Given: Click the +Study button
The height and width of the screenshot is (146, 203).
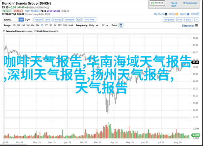Looking at the screenshot, I should click(x=38, y=19).
